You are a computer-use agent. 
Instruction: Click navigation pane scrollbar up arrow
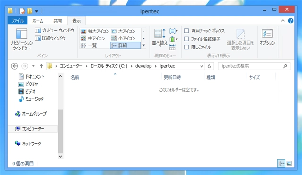[x=60, y=76]
